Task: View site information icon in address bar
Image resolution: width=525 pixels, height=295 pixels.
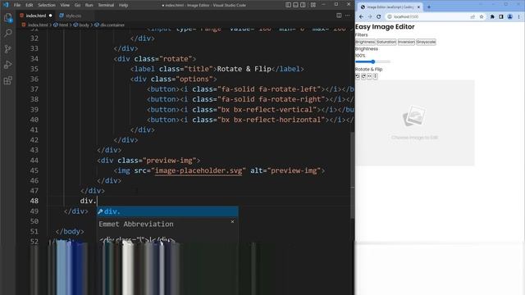Action: click(x=390, y=16)
